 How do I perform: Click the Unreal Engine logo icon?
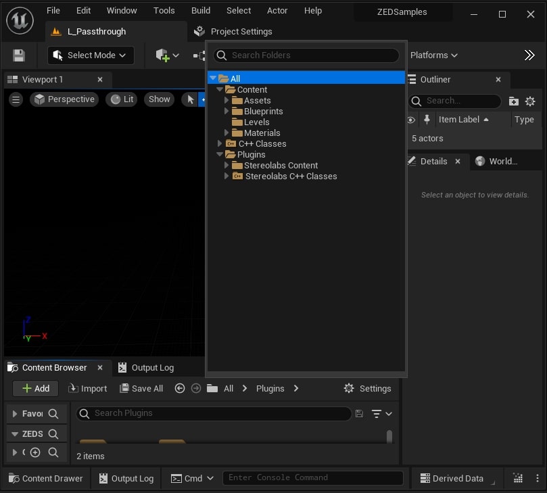(20, 20)
